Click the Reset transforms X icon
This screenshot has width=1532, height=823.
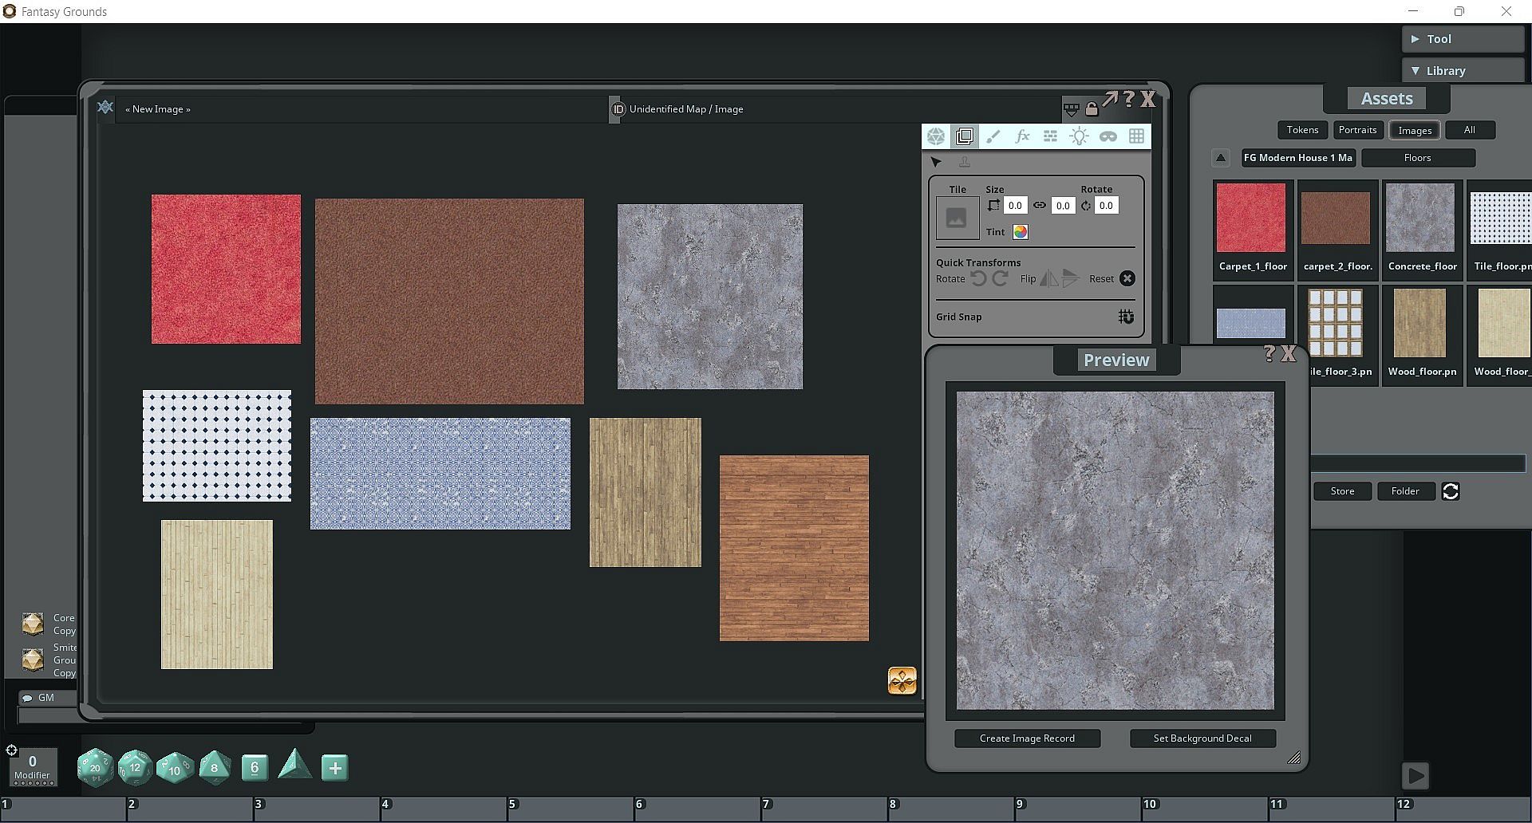click(x=1127, y=278)
